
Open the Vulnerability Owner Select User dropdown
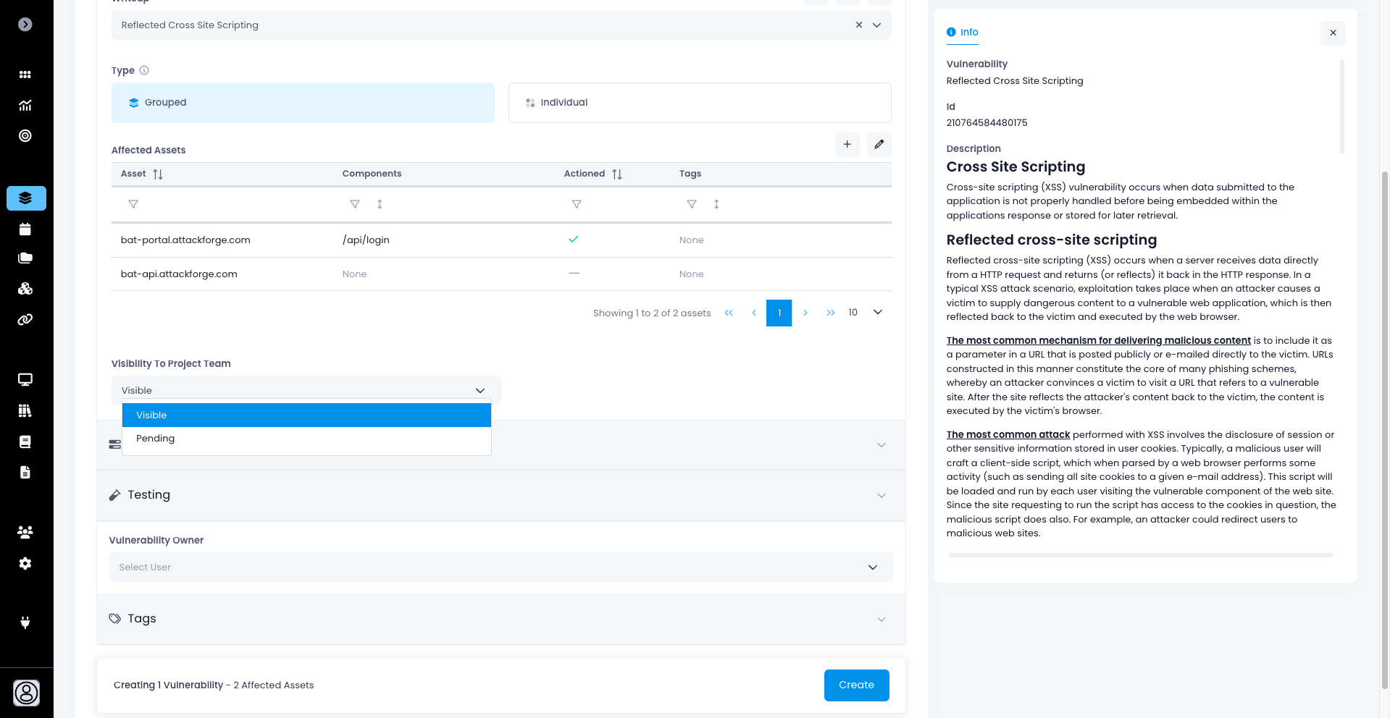(501, 567)
